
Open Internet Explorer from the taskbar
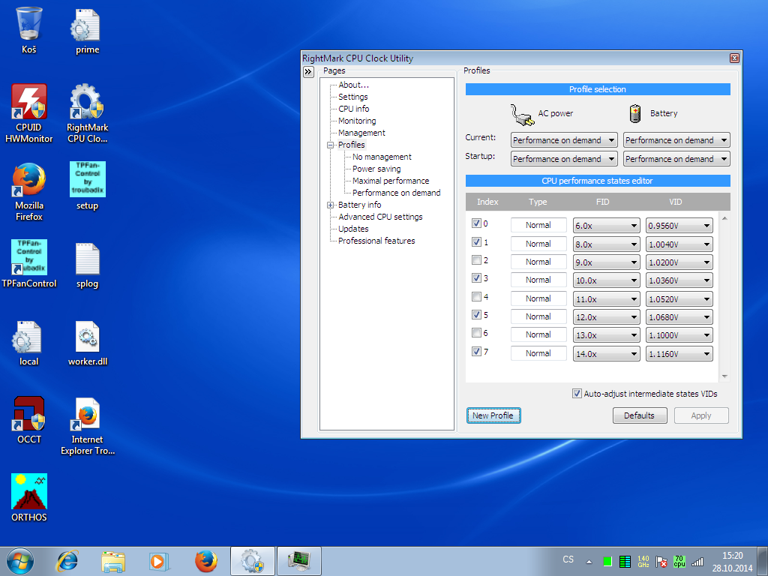click(x=67, y=560)
